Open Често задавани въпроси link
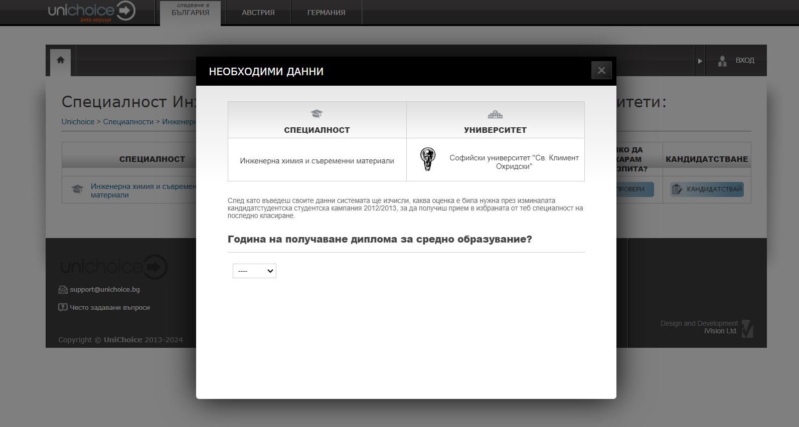This screenshot has width=799, height=427. coord(109,308)
